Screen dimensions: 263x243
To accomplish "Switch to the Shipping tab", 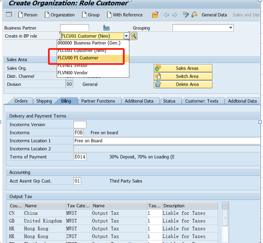I will click(x=44, y=101).
